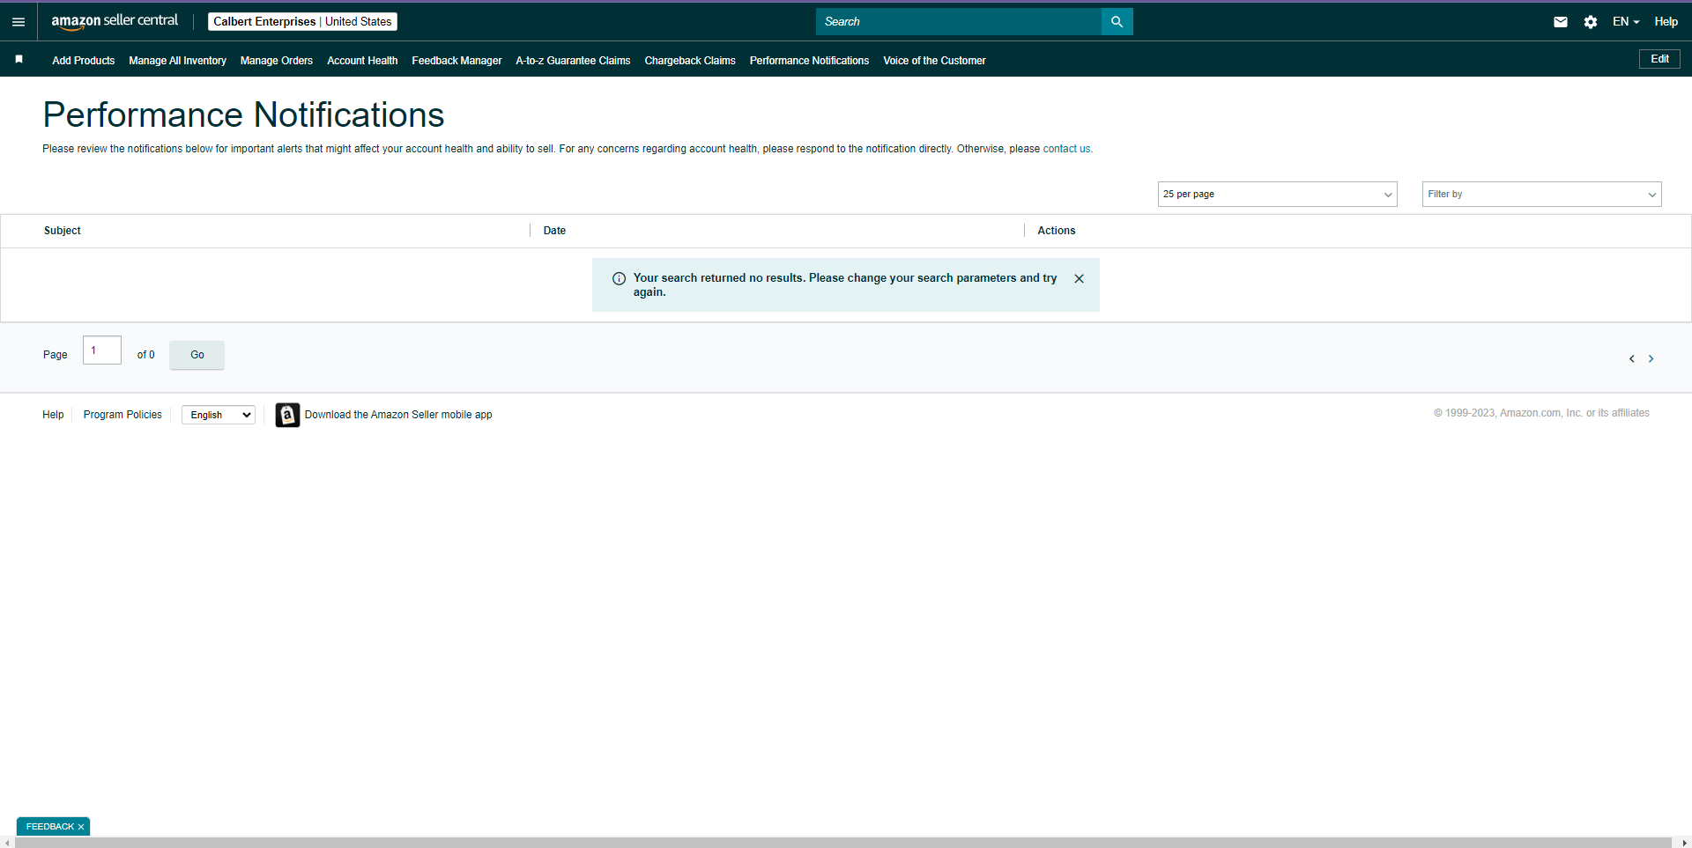Viewport: 1692px width, 848px height.
Task: Close the FEEDBACK tab
Action: 81,827
